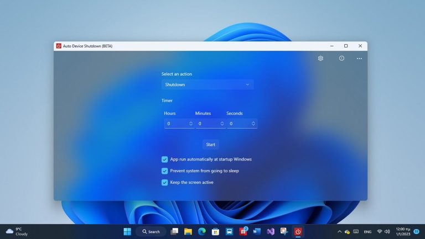Click inside the Seconds input field

click(238, 124)
